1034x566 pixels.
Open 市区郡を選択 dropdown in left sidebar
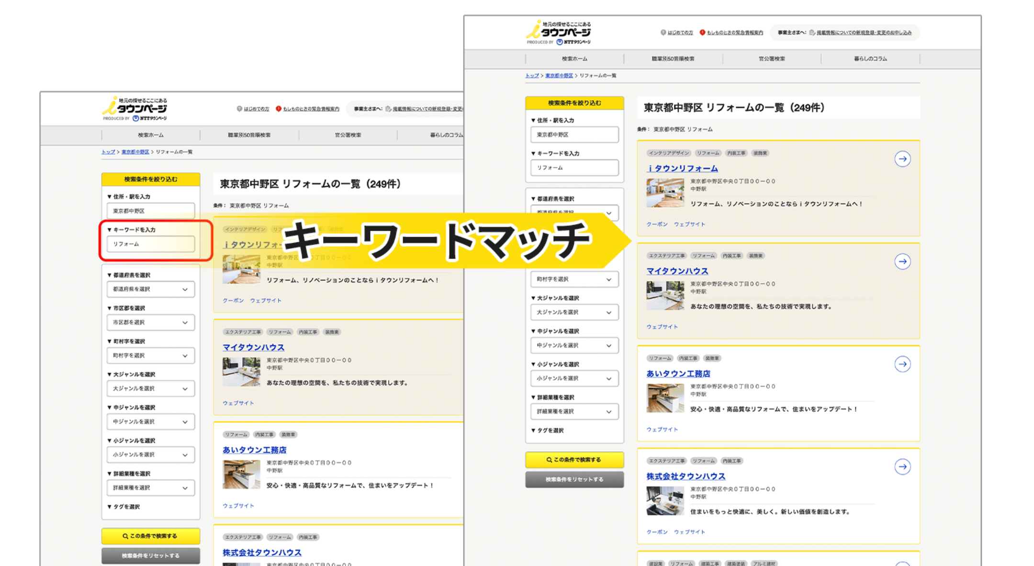pyautogui.click(x=150, y=322)
